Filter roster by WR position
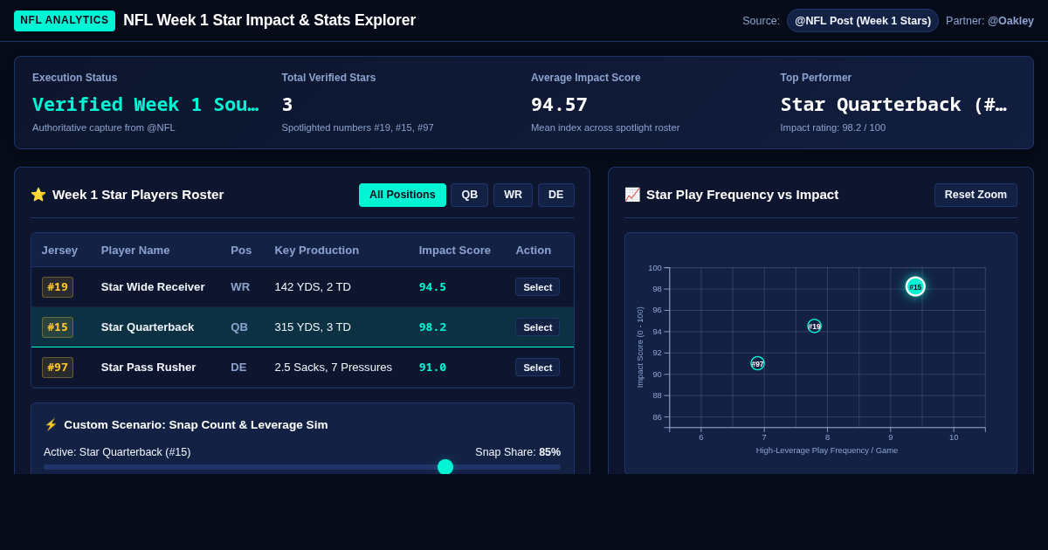 point(513,195)
